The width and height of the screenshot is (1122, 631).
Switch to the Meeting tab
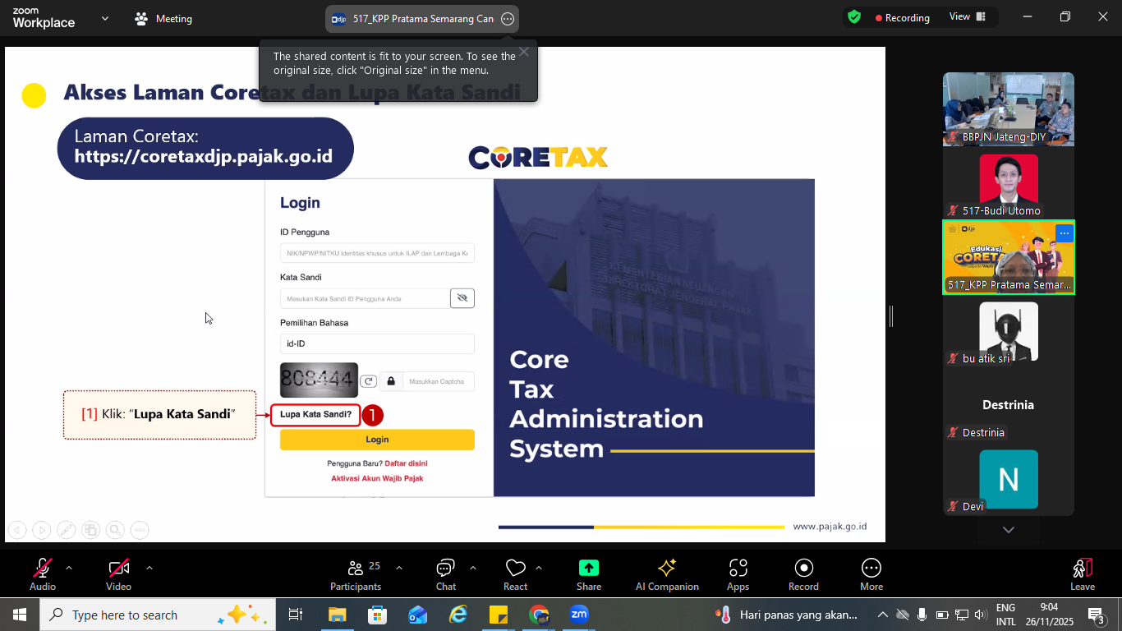[163, 19]
